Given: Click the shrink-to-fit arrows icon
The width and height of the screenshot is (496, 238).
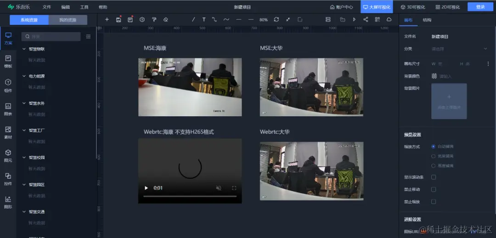Looking at the screenshot, I should click(x=288, y=20).
